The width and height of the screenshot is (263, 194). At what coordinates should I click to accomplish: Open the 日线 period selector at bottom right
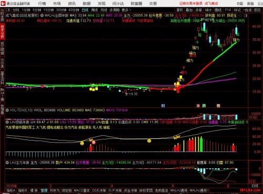pyautogui.click(x=255, y=186)
